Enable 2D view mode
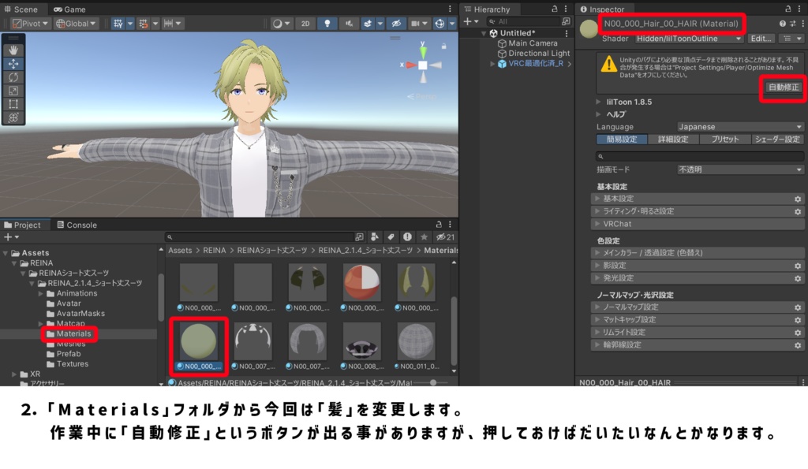Screen dimensions: 808x469 (305, 23)
